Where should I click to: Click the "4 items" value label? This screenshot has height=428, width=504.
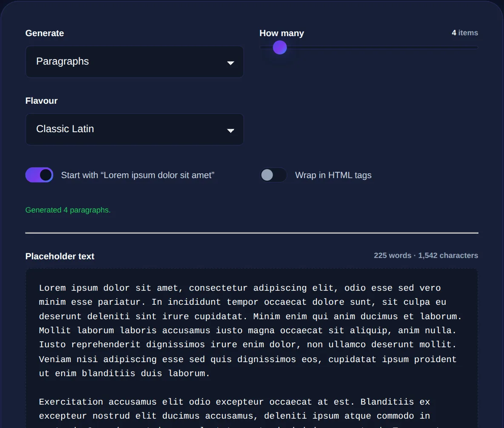[465, 33]
